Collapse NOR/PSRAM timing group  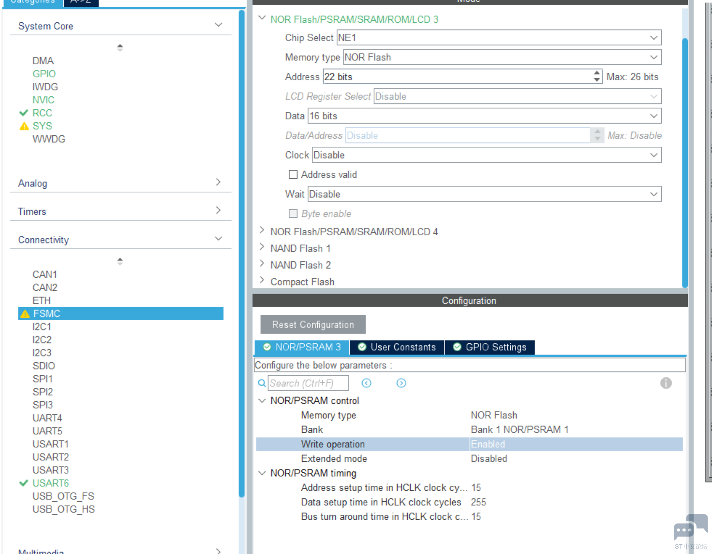click(262, 473)
